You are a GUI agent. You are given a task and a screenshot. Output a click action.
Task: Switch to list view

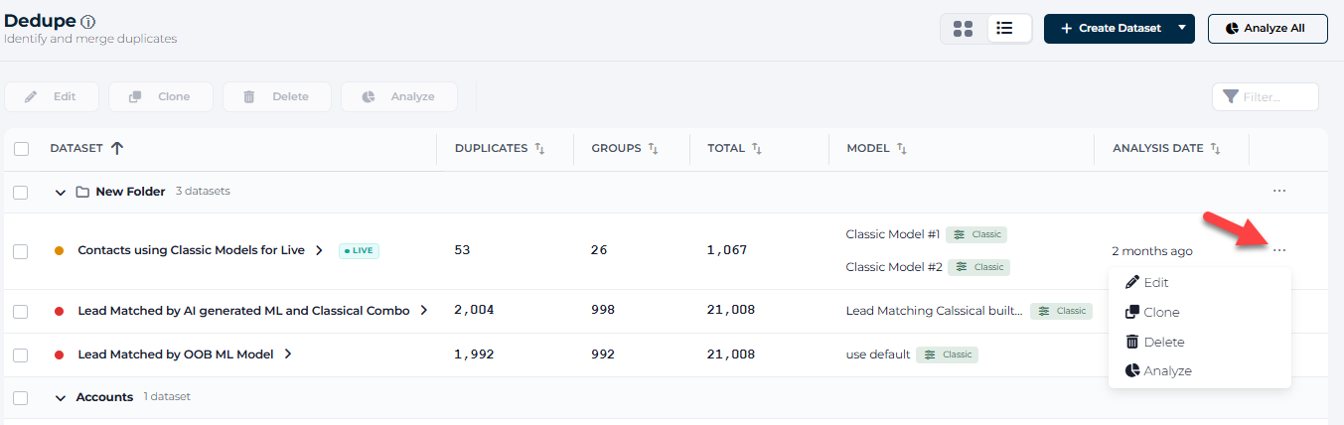(x=1005, y=29)
